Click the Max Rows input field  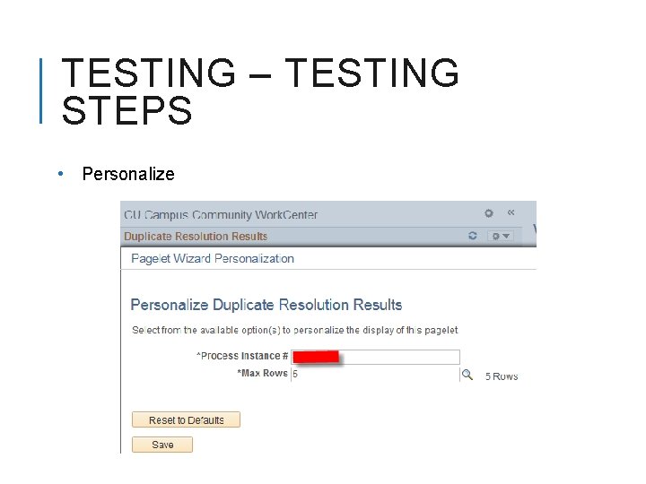point(374,375)
